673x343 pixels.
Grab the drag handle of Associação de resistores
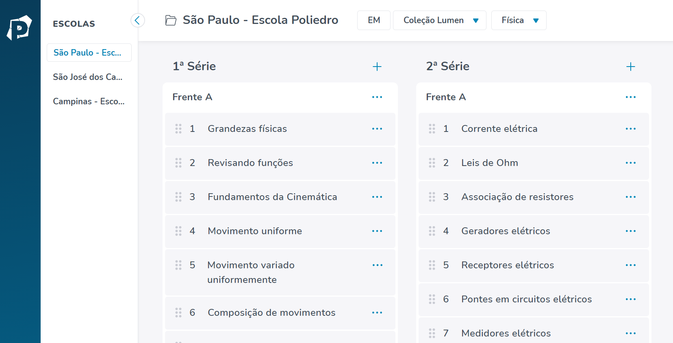[x=432, y=197]
